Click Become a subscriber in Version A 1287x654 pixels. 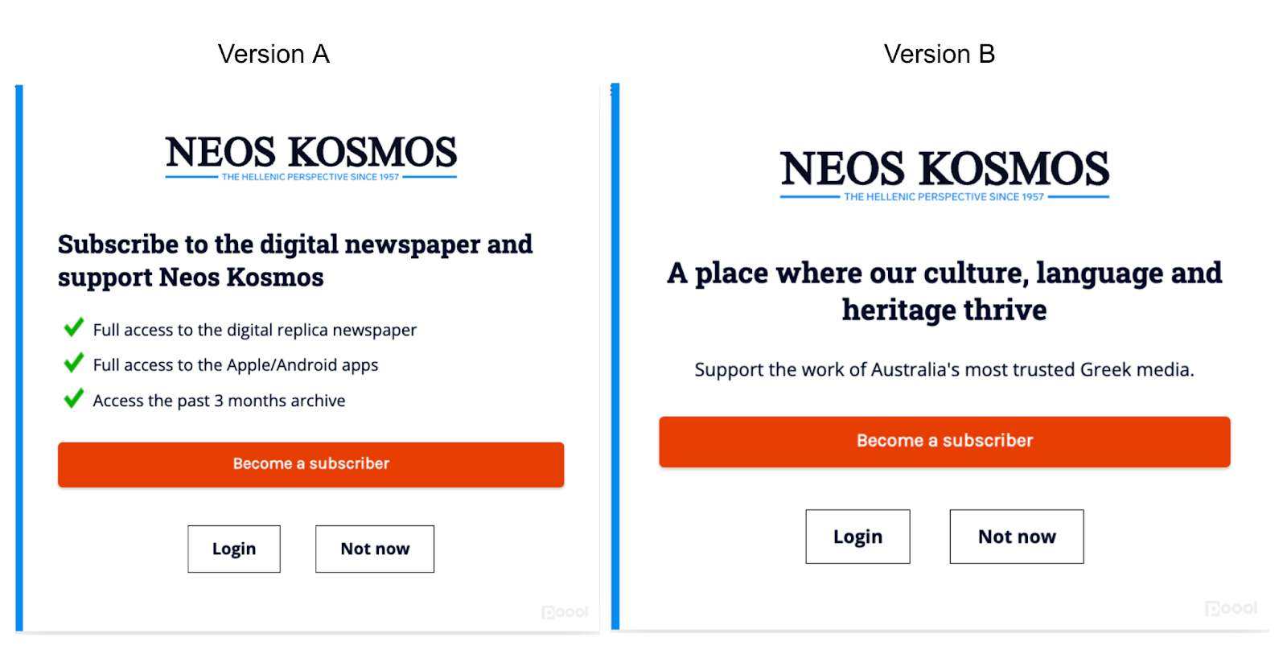coord(310,464)
